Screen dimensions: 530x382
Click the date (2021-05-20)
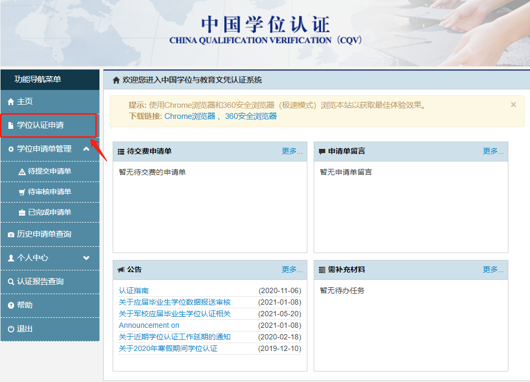(280, 314)
